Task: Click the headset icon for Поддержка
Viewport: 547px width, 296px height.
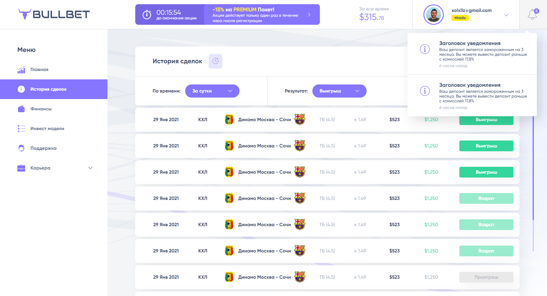Action: click(21, 148)
